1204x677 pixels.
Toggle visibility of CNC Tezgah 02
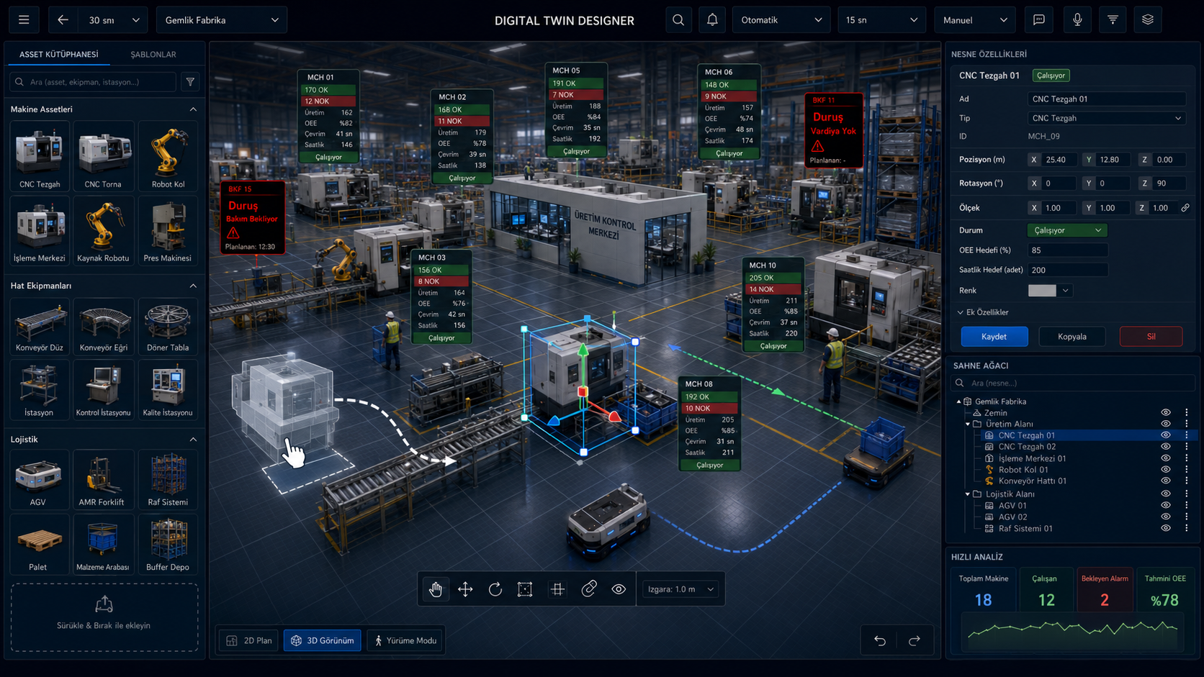[1166, 447]
